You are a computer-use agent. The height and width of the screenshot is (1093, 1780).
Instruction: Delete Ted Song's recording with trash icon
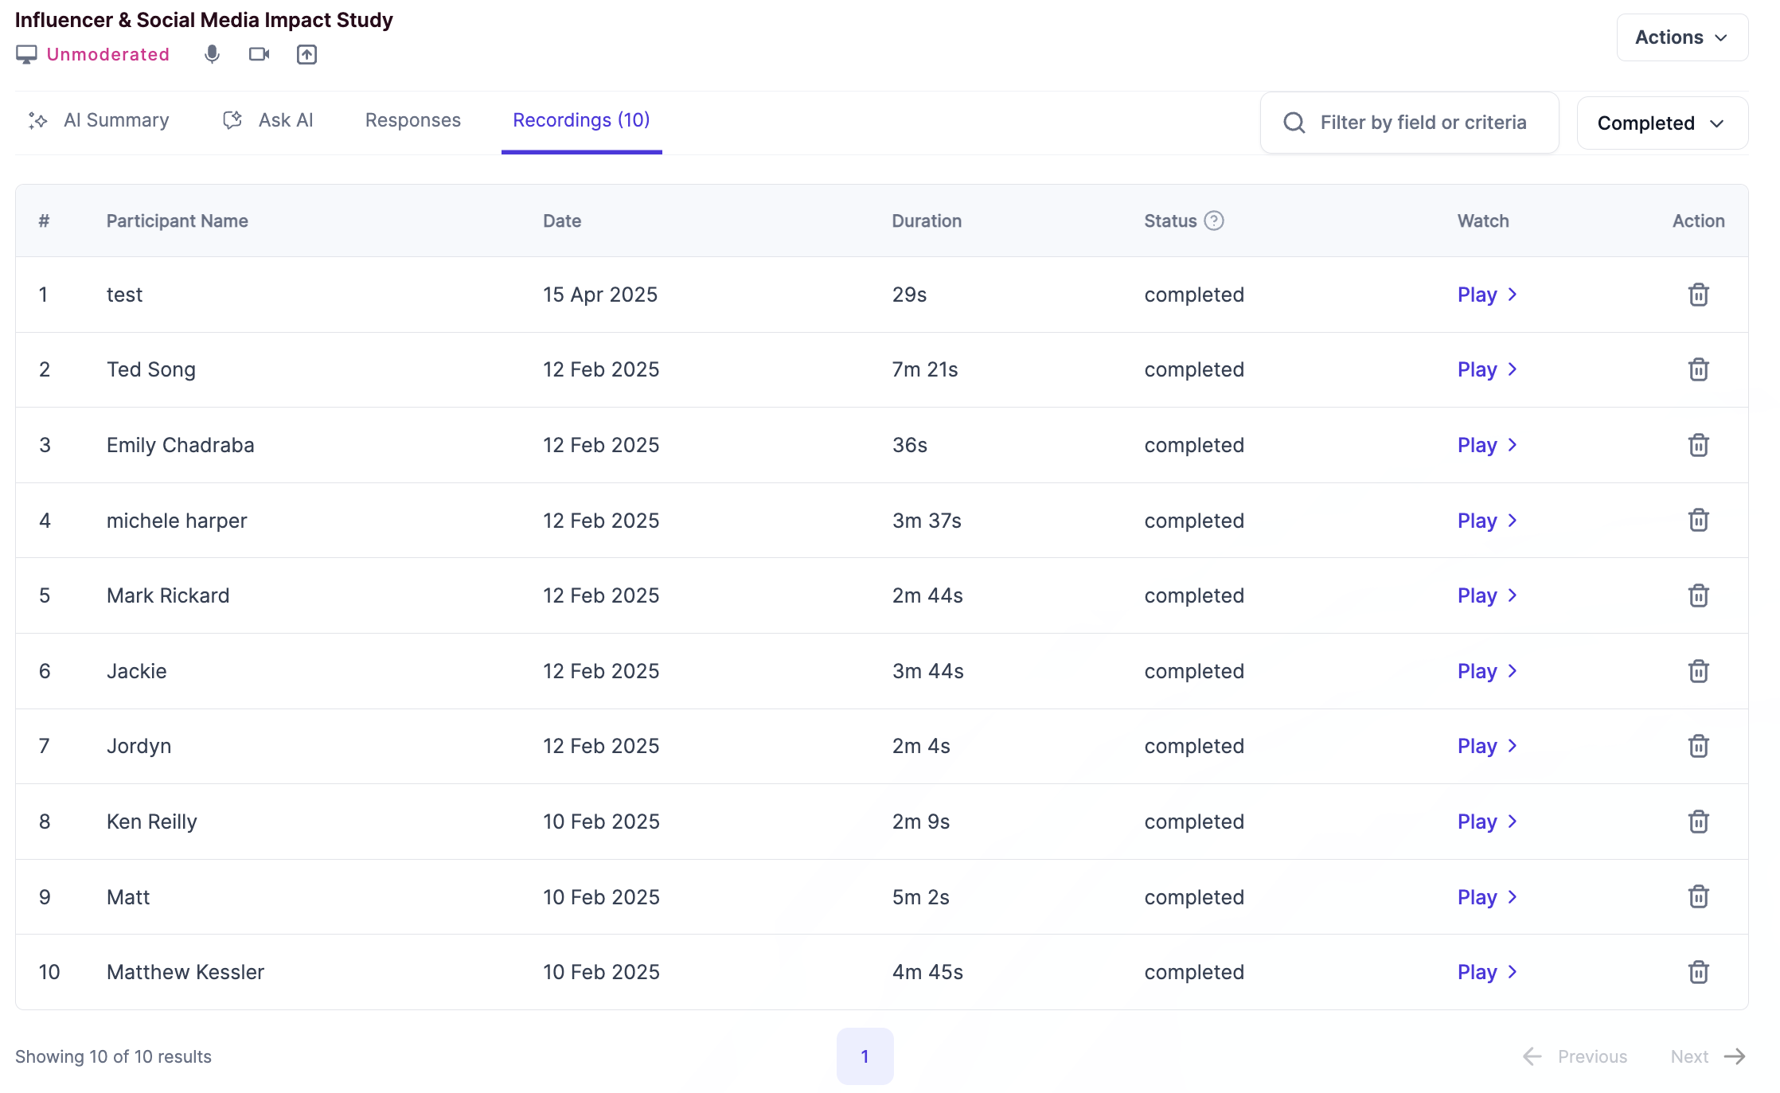click(x=1698, y=369)
